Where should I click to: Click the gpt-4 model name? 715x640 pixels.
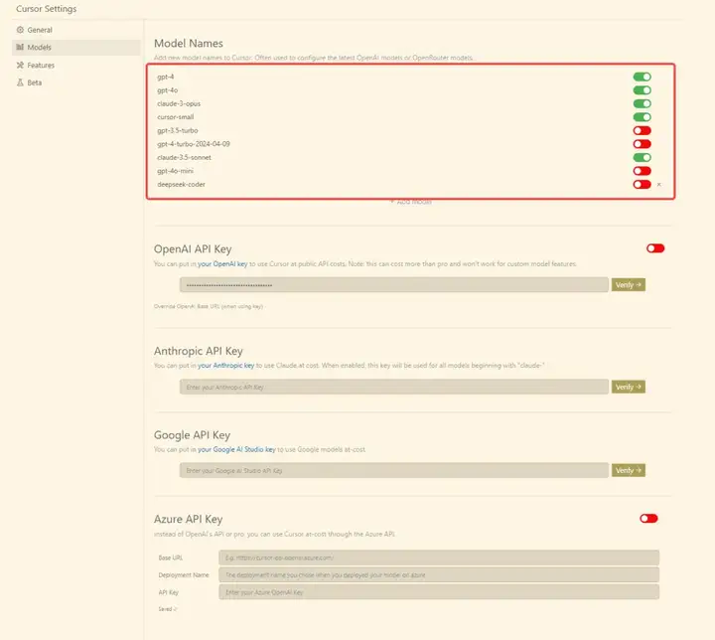click(166, 77)
